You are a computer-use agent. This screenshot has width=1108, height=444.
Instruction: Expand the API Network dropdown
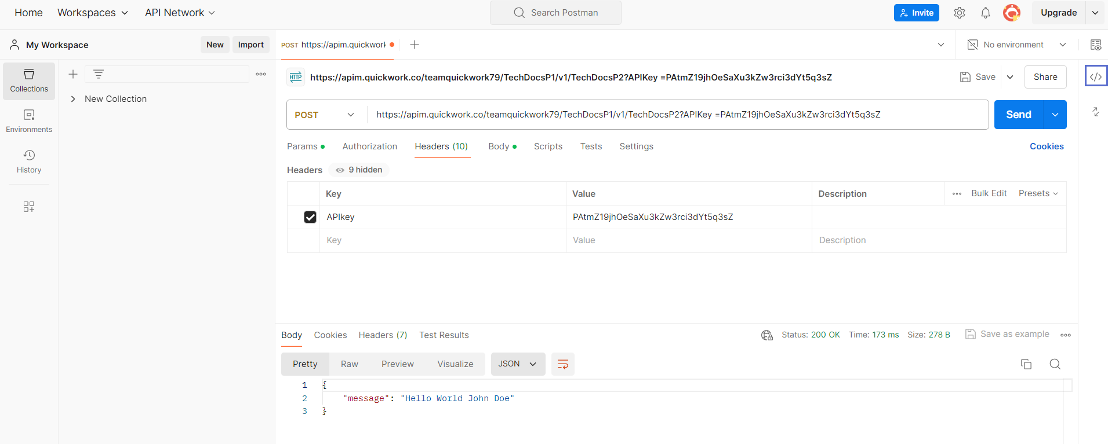click(180, 13)
